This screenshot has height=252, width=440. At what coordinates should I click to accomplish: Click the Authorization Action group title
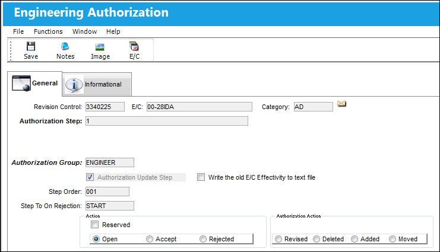[299, 216]
